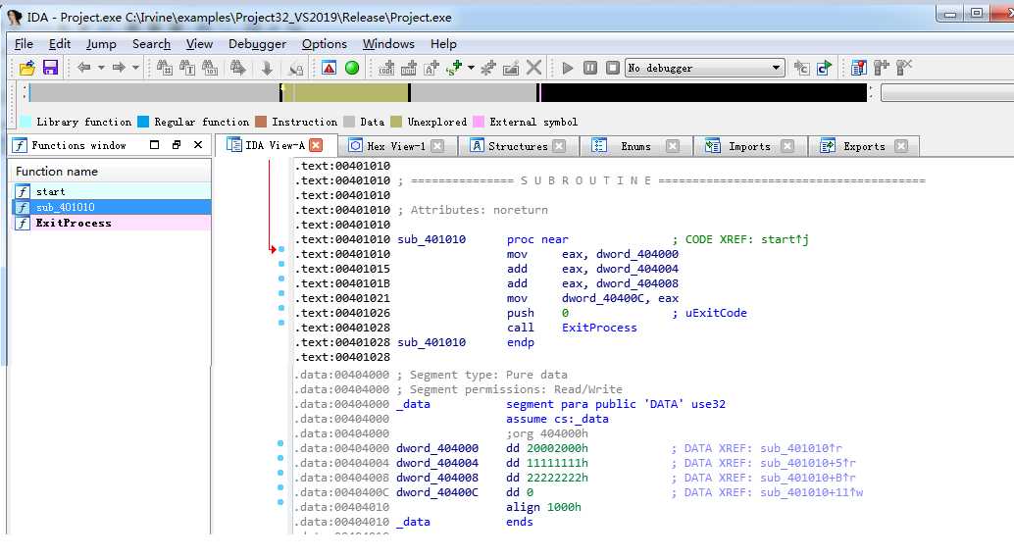Image resolution: width=1014 pixels, height=558 pixels.
Task: Click ExitProcess in the call instruction
Action: 599,328
